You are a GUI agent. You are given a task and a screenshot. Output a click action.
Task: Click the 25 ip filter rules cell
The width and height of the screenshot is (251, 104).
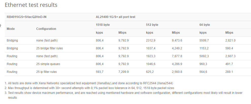(46, 72)
